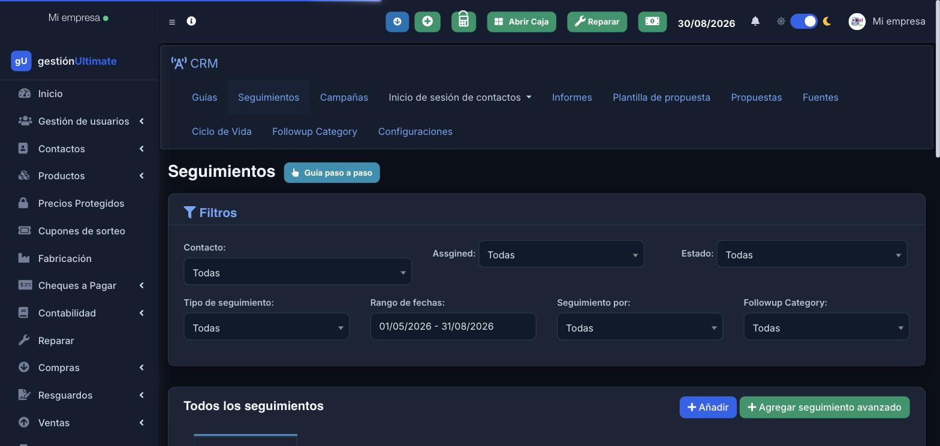Click the moon dark-mode icon
Viewport: 940px width, 446px height.
827,22
